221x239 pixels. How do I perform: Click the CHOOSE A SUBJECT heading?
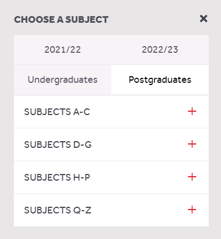[x=61, y=19]
